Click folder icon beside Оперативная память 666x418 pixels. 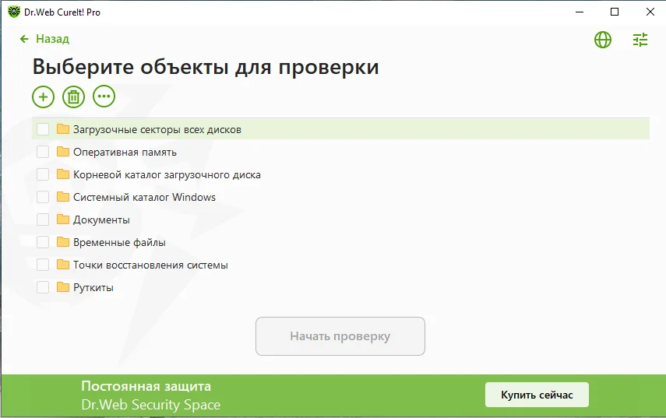pyautogui.click(x=63, y=152)
